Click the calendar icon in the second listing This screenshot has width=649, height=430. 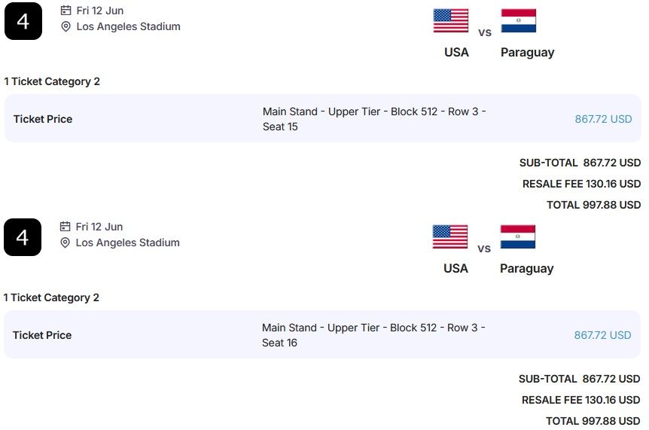click(65, 227)
